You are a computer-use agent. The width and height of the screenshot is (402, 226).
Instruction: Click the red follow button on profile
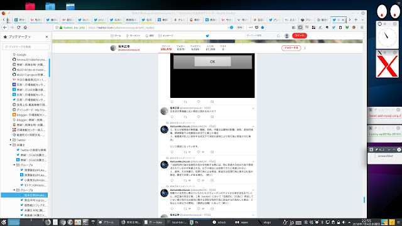(x=291, y=48)
